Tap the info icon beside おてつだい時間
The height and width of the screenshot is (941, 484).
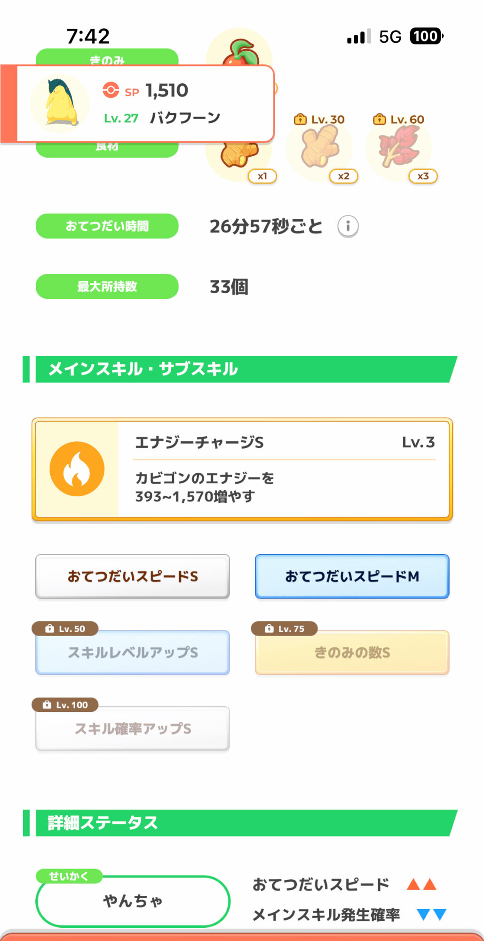coord(348,226)
